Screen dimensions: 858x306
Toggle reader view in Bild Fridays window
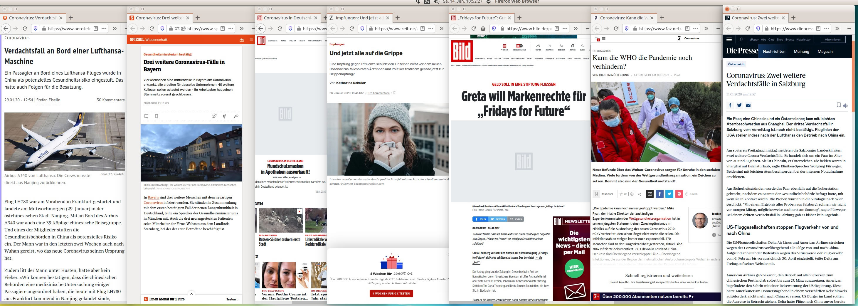[556, 29]
